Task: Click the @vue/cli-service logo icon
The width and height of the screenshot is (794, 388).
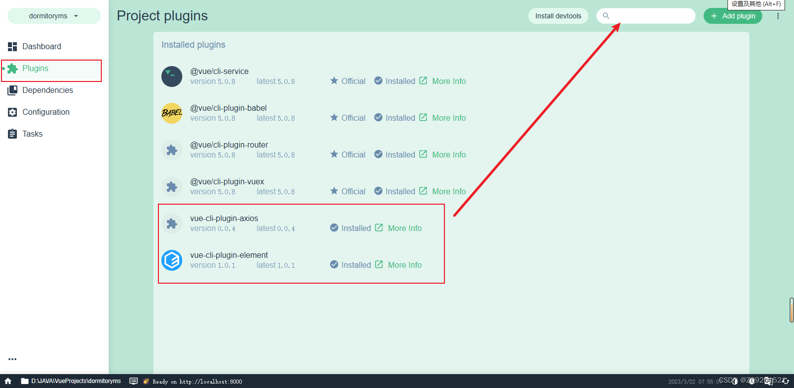Action: click(x=172, y=77)
